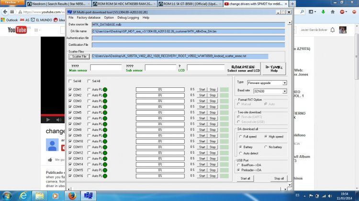Open Internet Explorer from the taskbar
The height and width of the screenshot is (201, 359).
point(23,196)
